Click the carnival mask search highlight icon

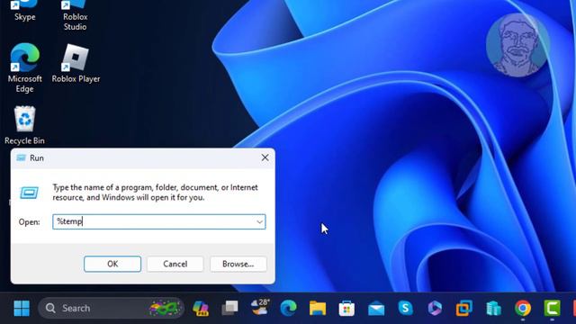click(165, 308)
